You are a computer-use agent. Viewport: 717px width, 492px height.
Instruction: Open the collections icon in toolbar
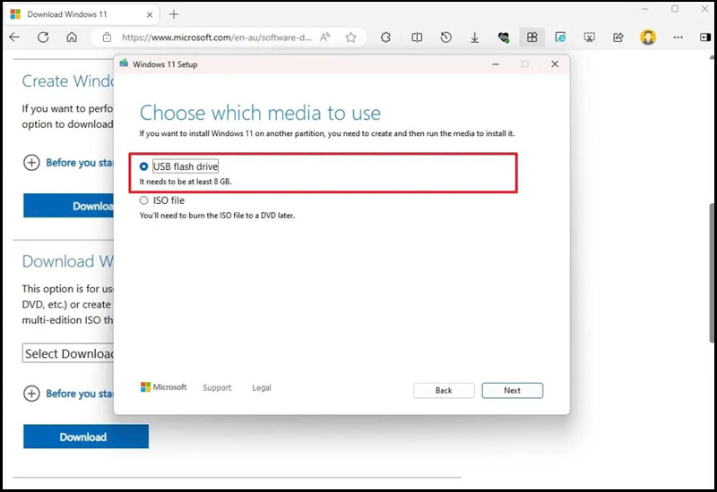tap(531, 38)
